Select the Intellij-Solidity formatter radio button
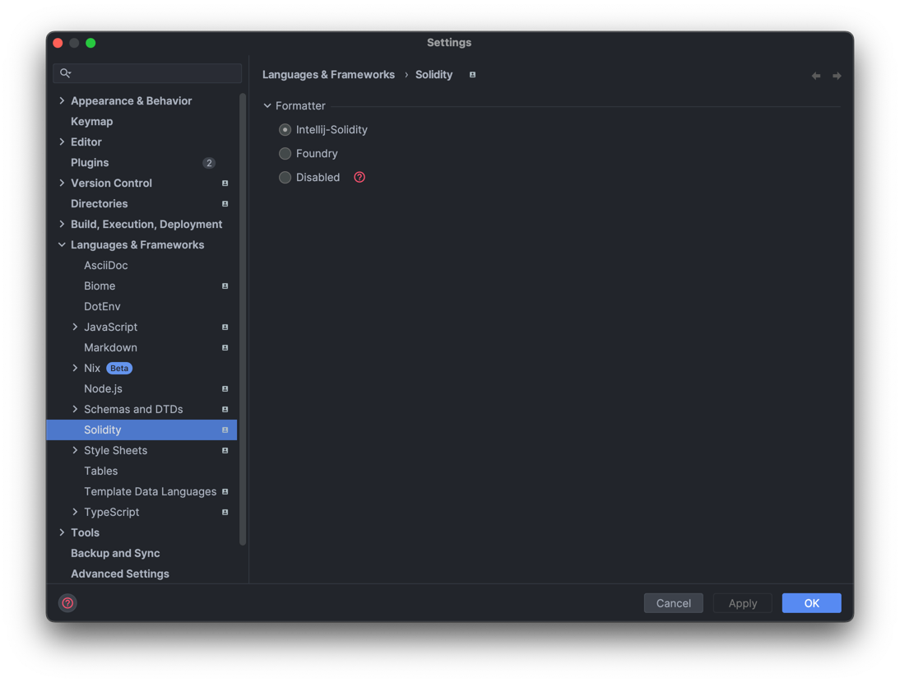Screen dimensions: 900x683 click(285, 130)
